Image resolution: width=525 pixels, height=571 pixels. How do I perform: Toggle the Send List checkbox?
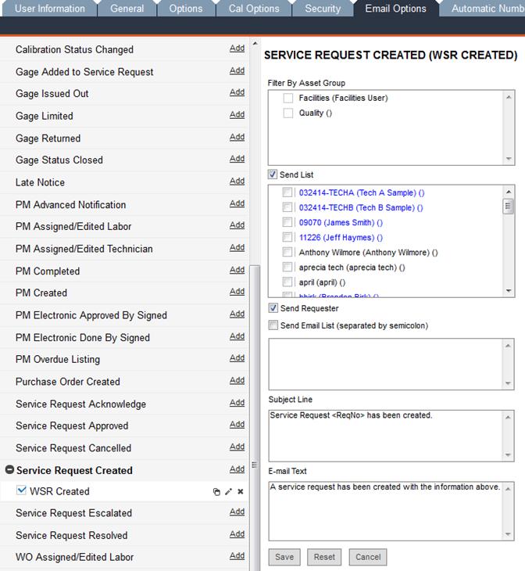tap(273, 174)
